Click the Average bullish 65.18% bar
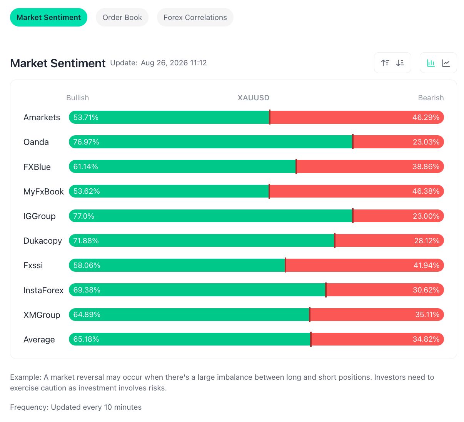 190,339
